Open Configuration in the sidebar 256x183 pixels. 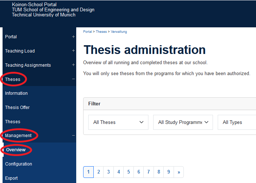pos(19,164)
